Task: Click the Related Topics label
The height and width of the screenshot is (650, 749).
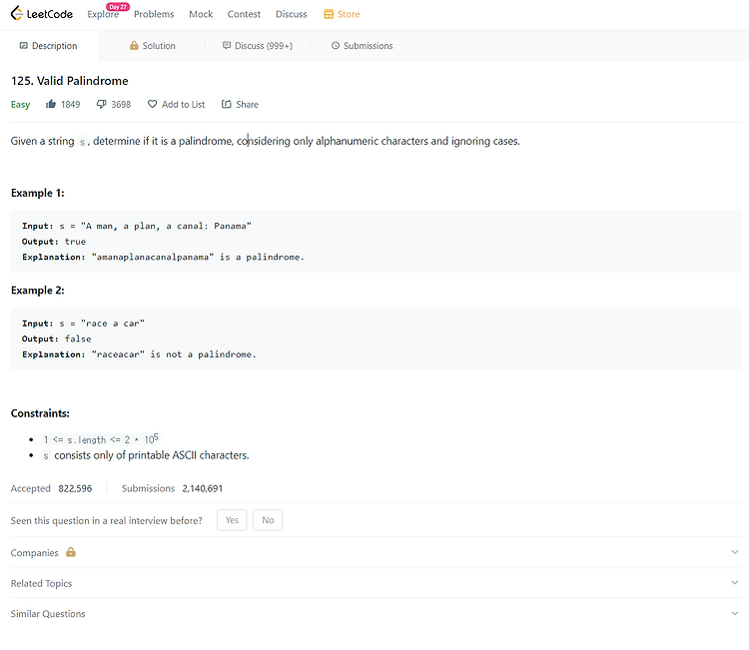Action: point(41,583)
